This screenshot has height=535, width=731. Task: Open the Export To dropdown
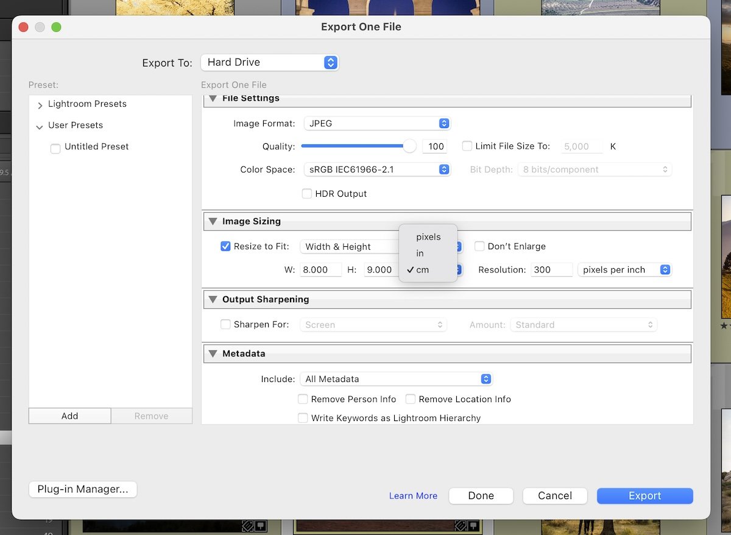(269, 62)
